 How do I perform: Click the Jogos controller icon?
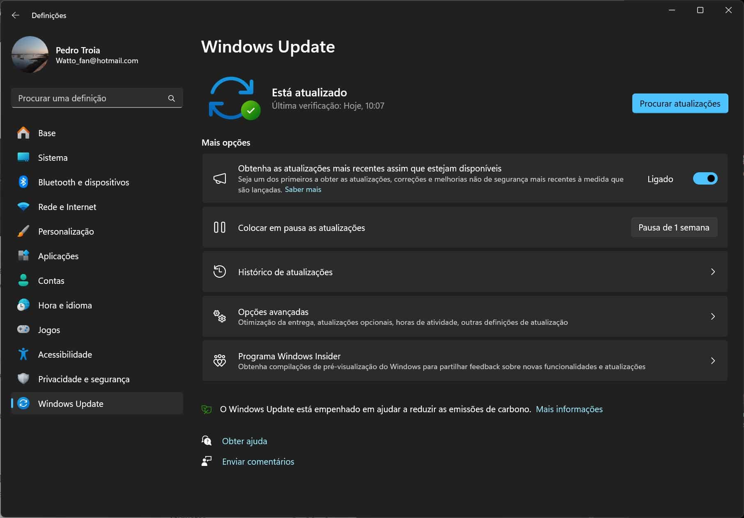click(23, 329)
